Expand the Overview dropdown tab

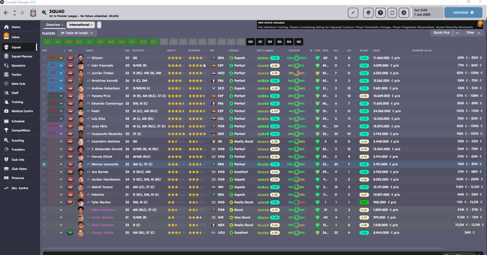point(55,25)
